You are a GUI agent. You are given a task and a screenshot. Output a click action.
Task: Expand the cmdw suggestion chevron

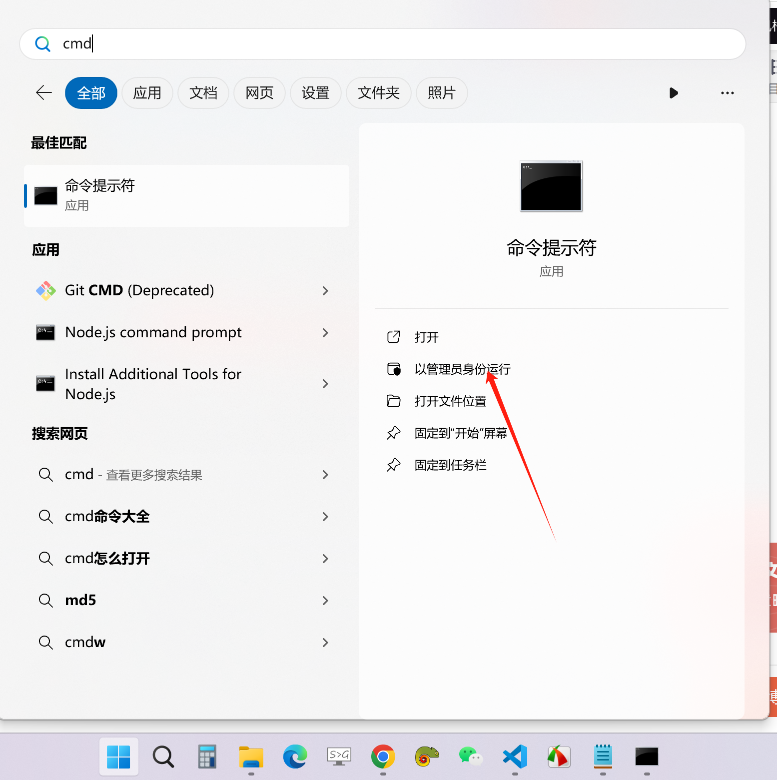(x=325, y=642)
